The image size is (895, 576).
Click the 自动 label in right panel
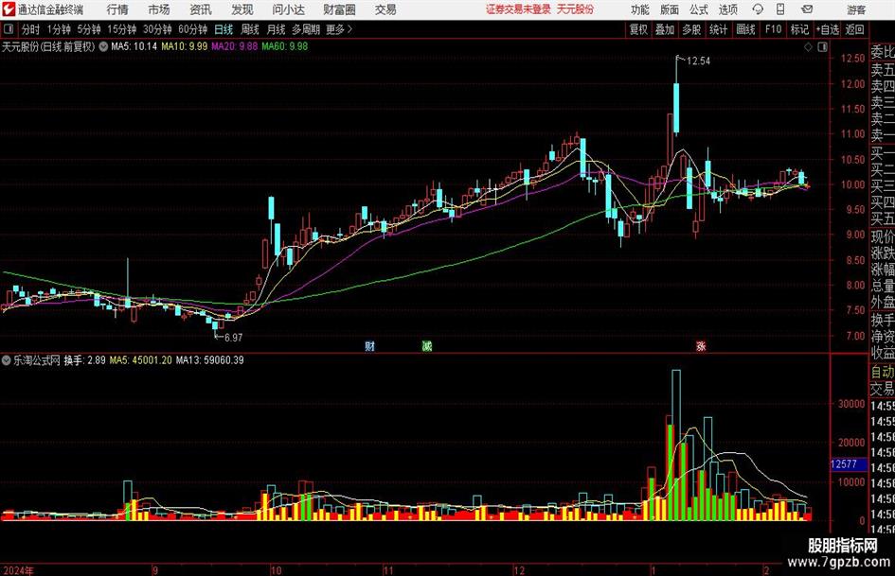click(x=883, y=373)
